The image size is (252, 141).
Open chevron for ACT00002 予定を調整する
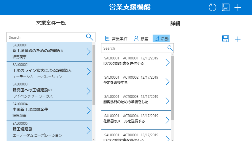(168, 82)
